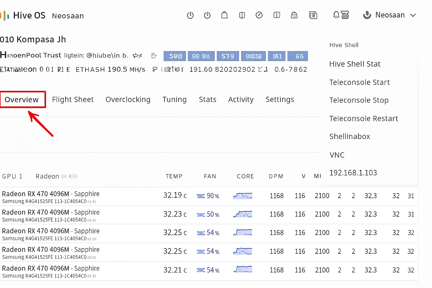Open the Settings tab
The image size is (432, 288).
[280, 100]
